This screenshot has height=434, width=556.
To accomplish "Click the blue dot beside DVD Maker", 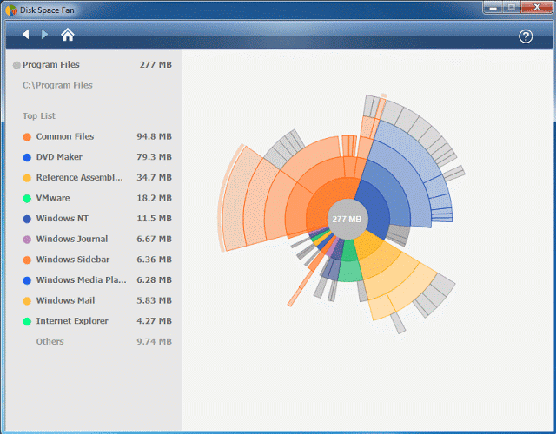I will click(x=27, y=157).
